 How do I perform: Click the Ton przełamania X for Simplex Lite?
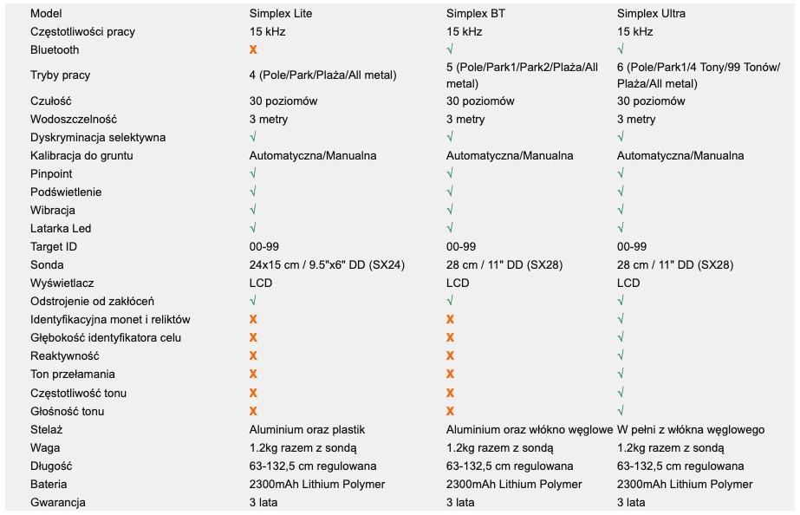click(253, 375)
